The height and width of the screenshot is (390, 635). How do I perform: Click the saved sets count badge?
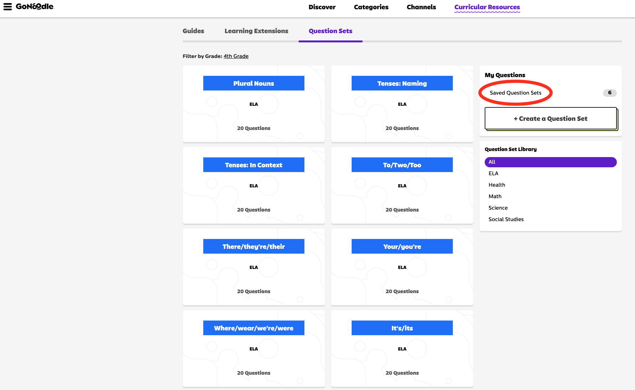coord(609,93)
